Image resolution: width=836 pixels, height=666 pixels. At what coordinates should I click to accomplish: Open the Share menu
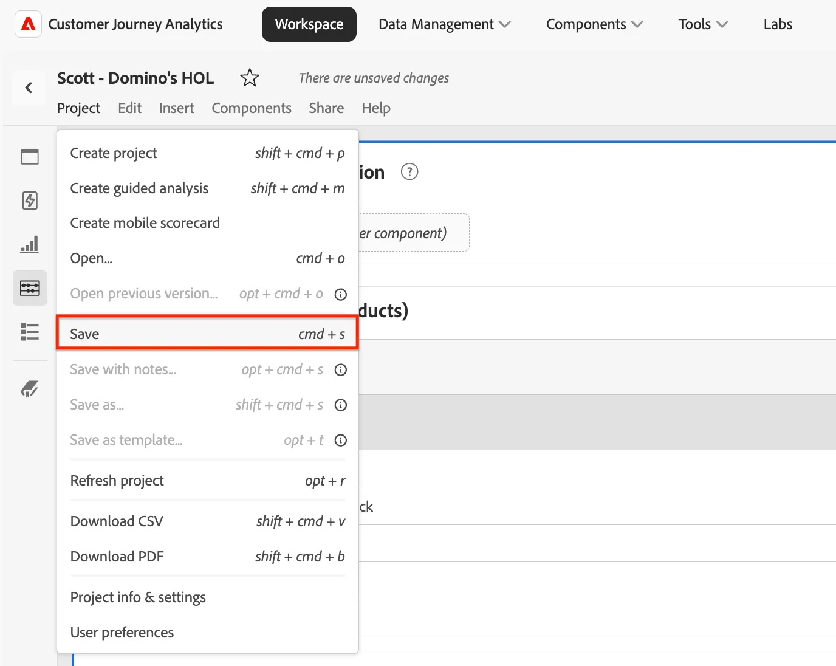(x=326, y=108)
